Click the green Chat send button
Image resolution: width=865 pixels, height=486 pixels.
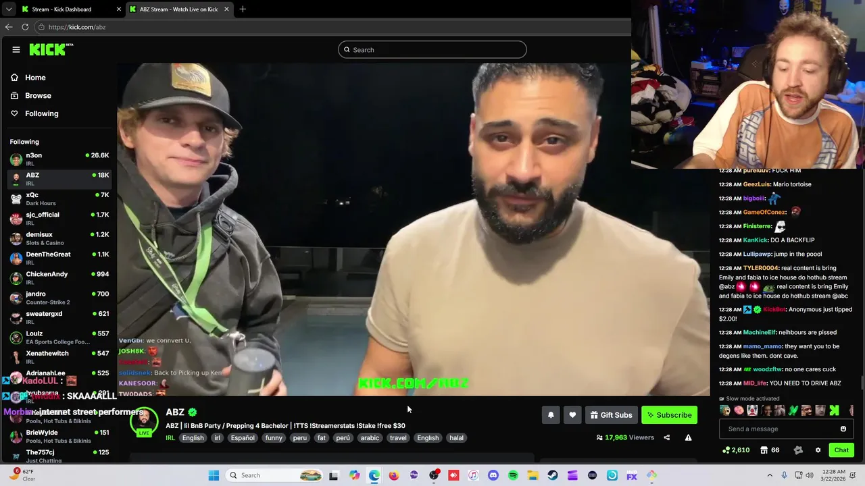[x=841, y=450]
